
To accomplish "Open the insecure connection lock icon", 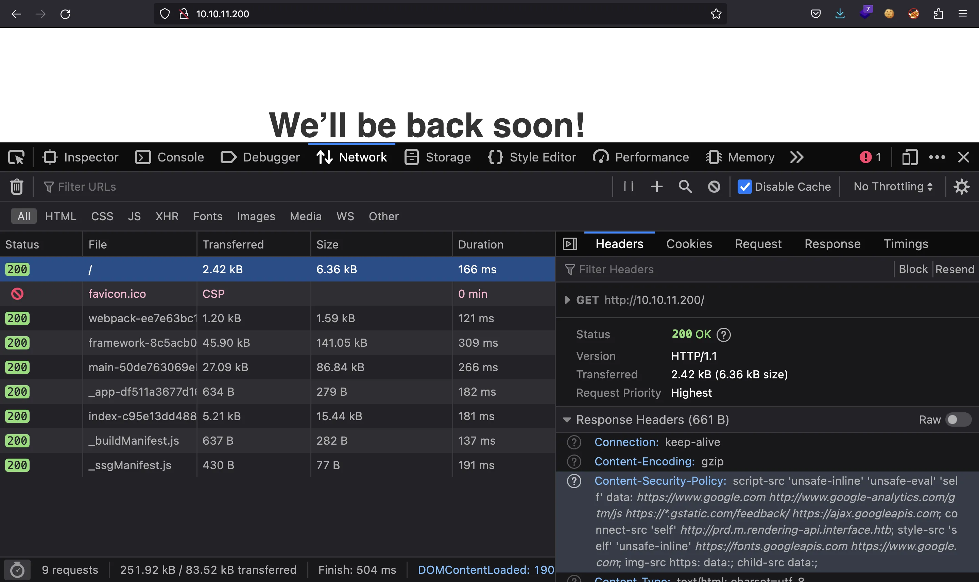I will pyautogui.click(x=184, y=14).
